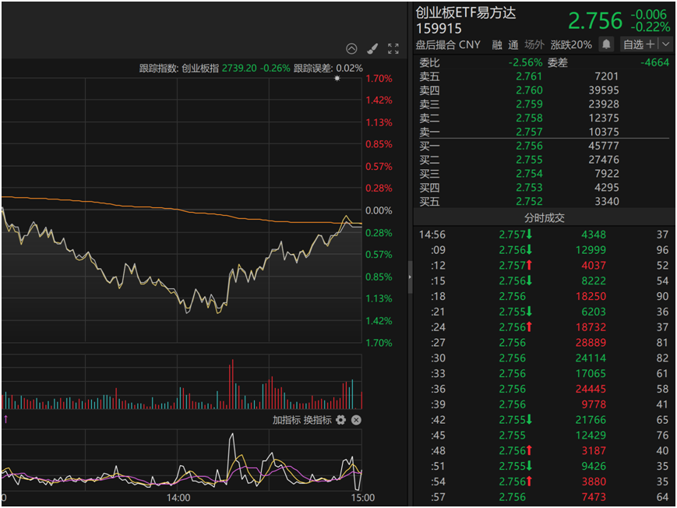Screen dimensions: 677x508
Task: Select 买二 bid price 2.755
Action: (529, 160)
